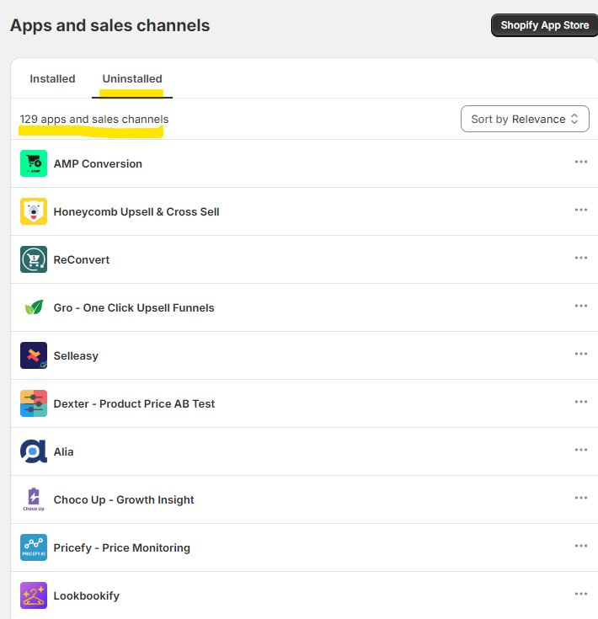Open more actions for Dexter - Product Price AB Test

coord(581,402)
